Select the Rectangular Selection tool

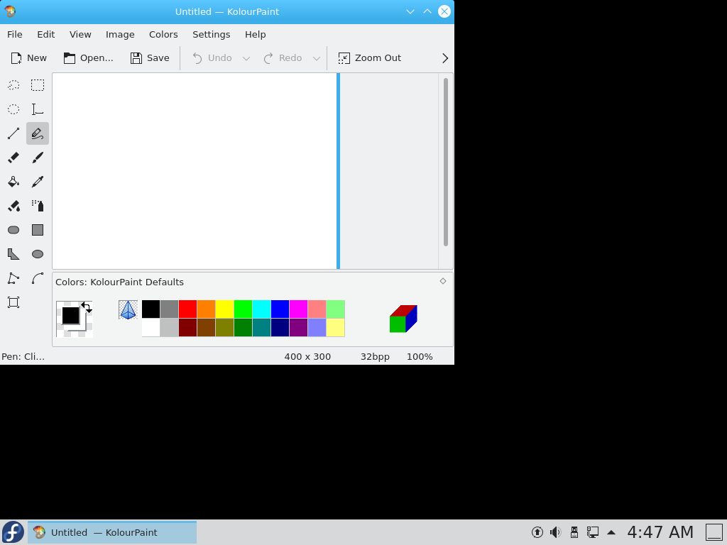pyautogui.click(x=38, y=85)
